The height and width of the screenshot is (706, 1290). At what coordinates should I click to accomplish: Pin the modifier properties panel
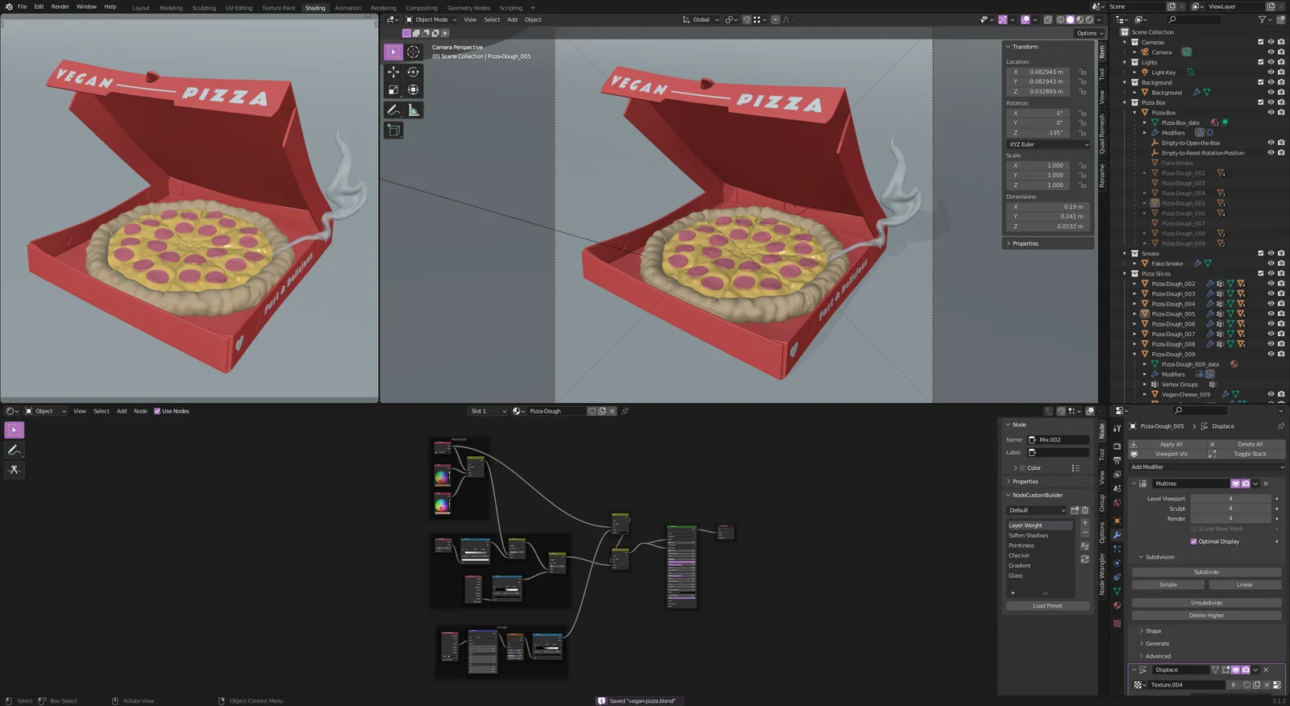pos(1280,426)
